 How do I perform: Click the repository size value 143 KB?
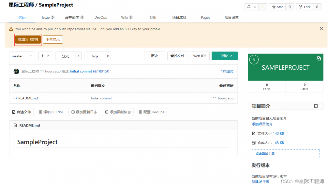(x=278, y=143)
